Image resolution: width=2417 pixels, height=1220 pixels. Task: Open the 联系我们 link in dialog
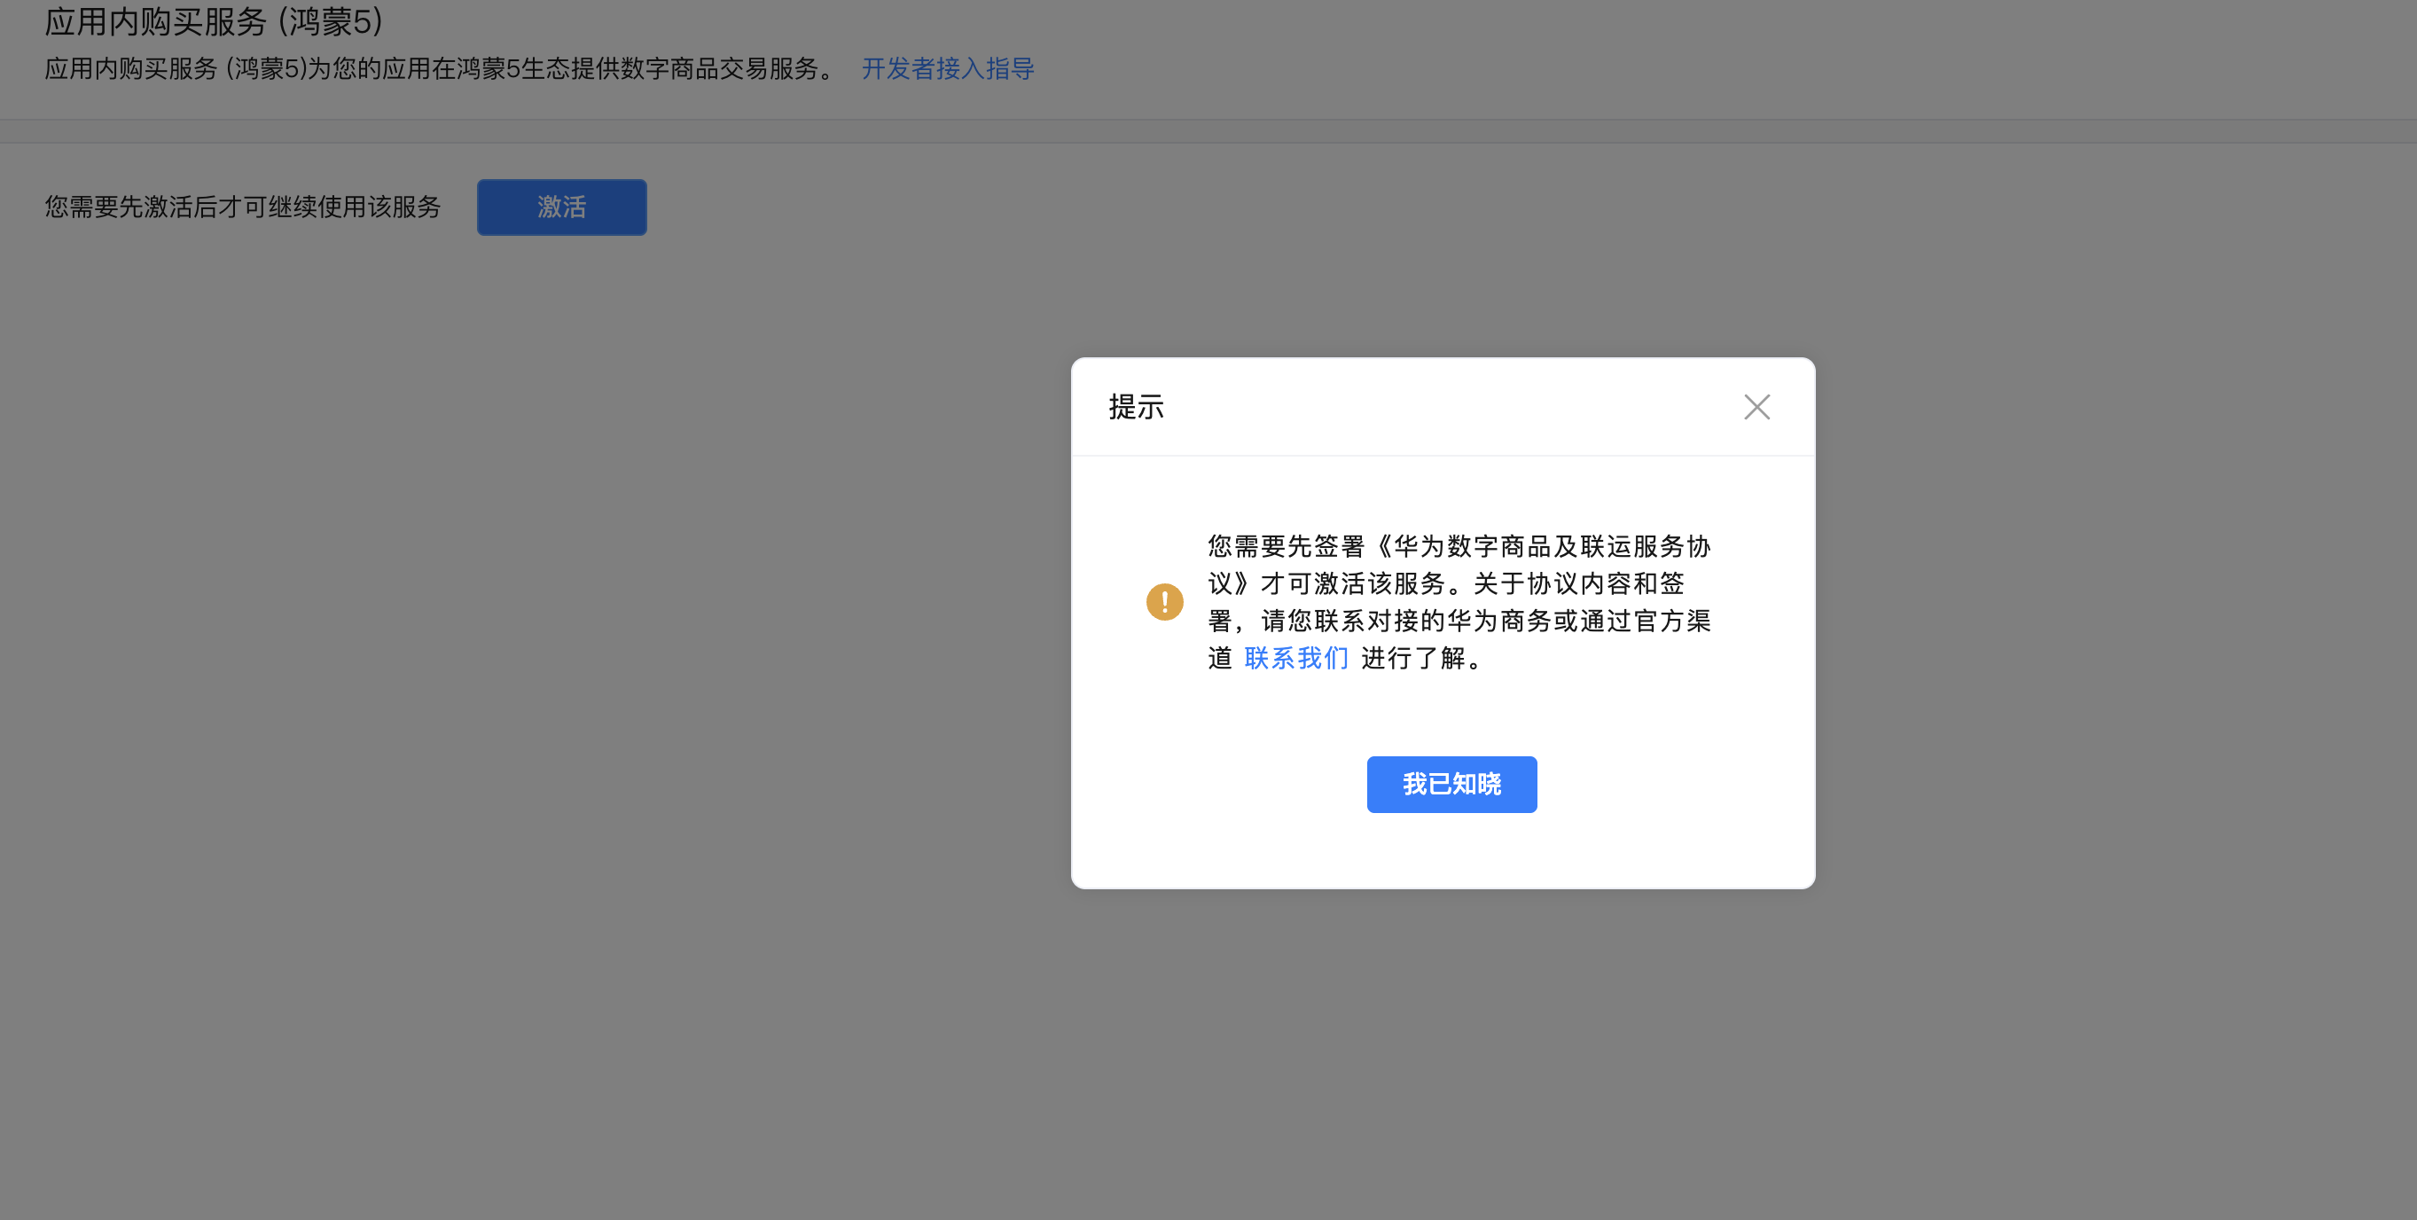(1295, 659)
